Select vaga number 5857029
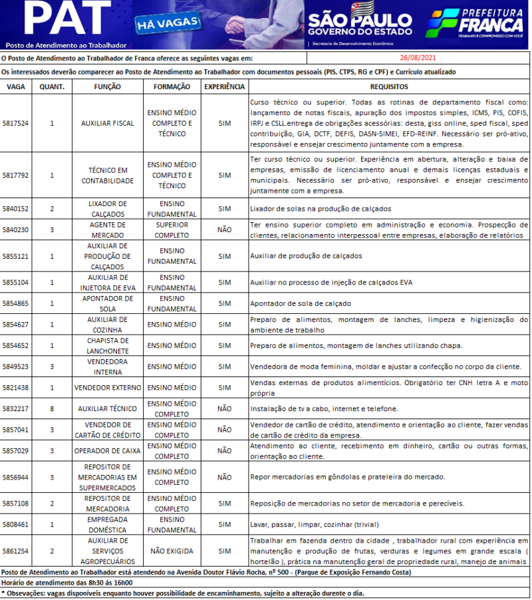This screenshot has width=532, height=600. 15,451
